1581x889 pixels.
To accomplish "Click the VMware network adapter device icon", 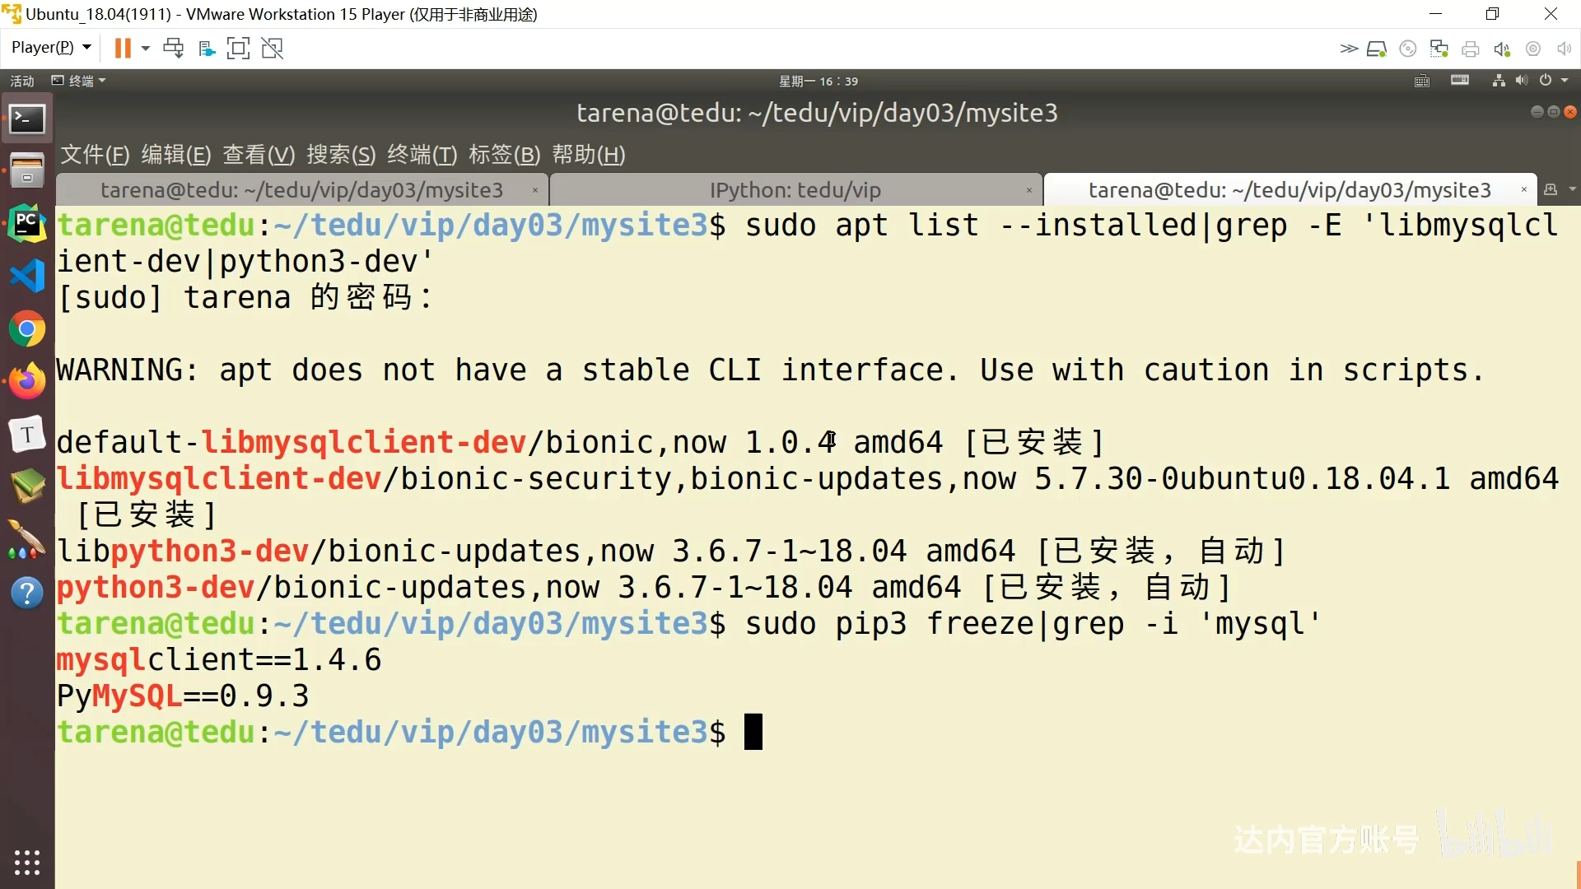I will click(x=1439, y=49).
